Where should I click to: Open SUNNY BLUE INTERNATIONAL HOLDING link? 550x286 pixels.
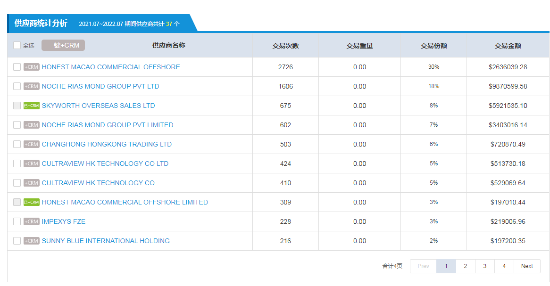[106, 241]
